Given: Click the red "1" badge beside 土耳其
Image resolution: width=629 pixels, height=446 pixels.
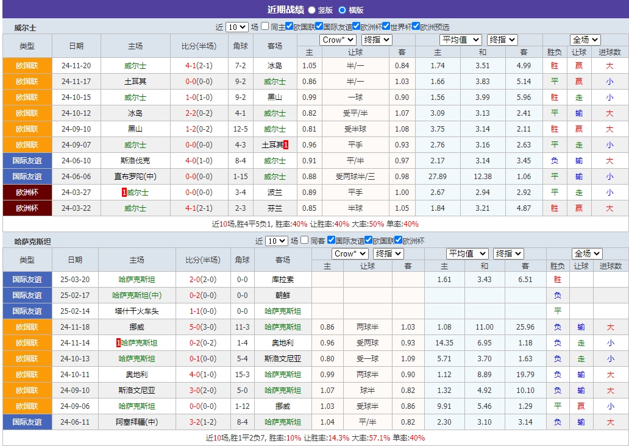Looking at the screenshot, I should click(x=285, y=144).
